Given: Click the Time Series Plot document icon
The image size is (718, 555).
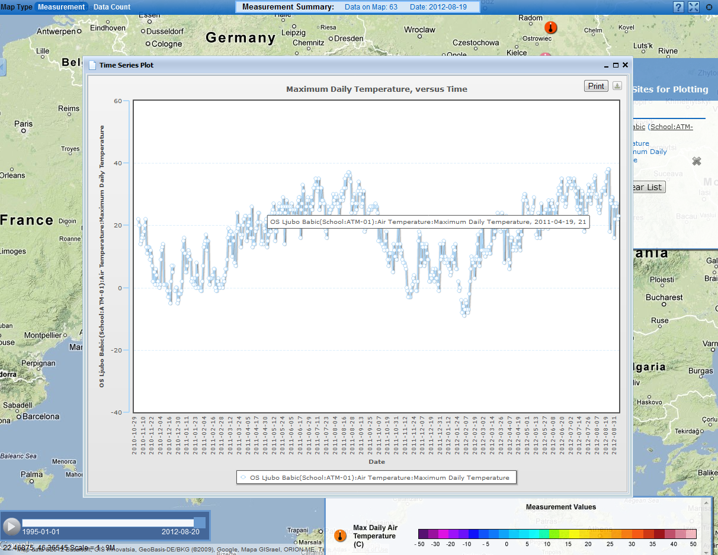Looking at the screenshot, I should [x=92, y=65].
